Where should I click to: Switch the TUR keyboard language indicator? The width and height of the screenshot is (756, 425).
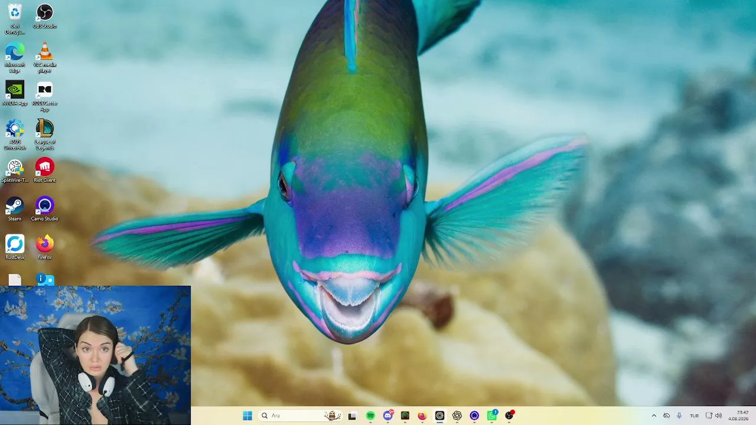pyautogui.click(x=694, y=416)
